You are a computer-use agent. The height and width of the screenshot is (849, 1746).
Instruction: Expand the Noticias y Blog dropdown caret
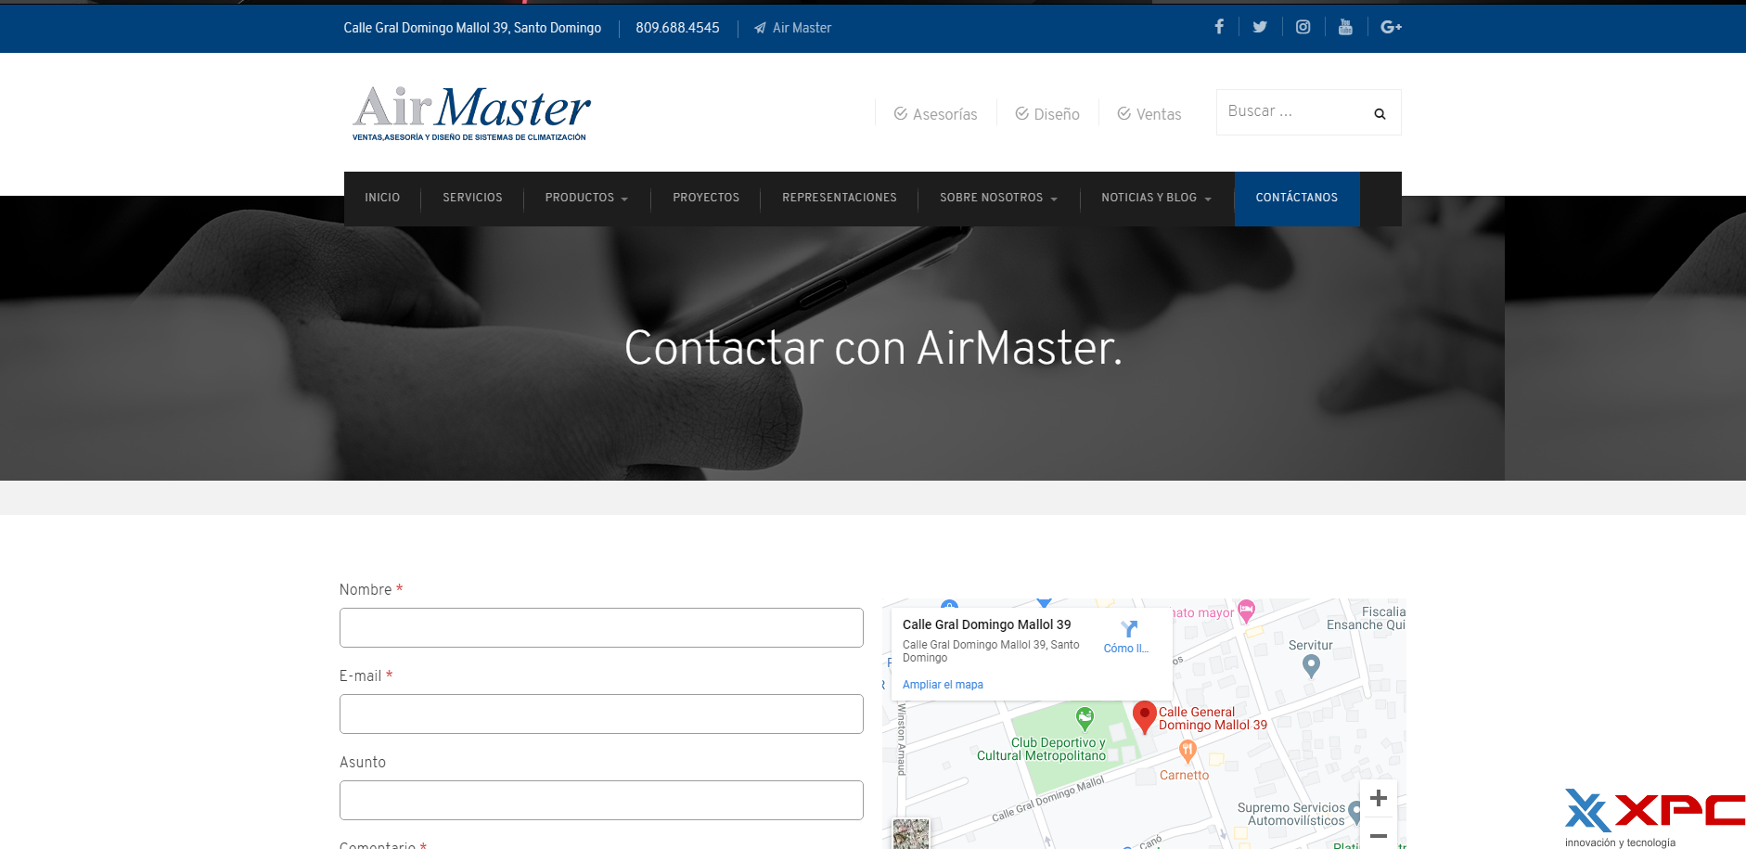point(1208,199)
